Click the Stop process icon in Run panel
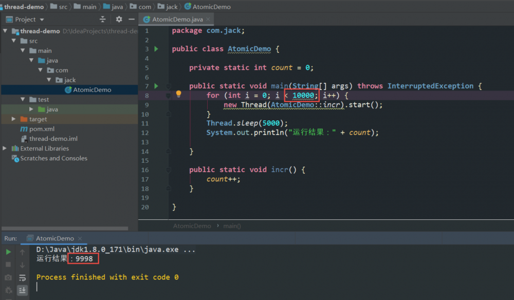 (x=8, y=265)
